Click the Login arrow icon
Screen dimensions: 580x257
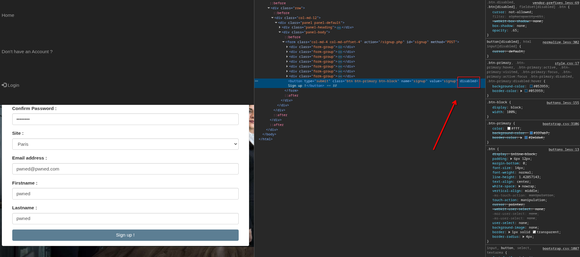pyautogui.click(x=4, y=85)
